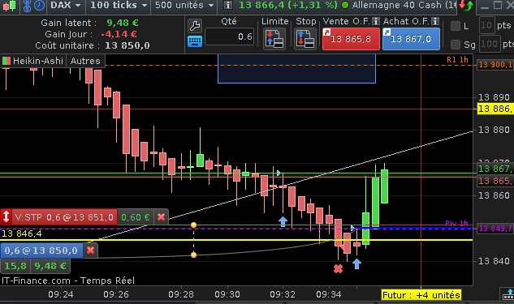Open the candlestick chart style icon

9,6
